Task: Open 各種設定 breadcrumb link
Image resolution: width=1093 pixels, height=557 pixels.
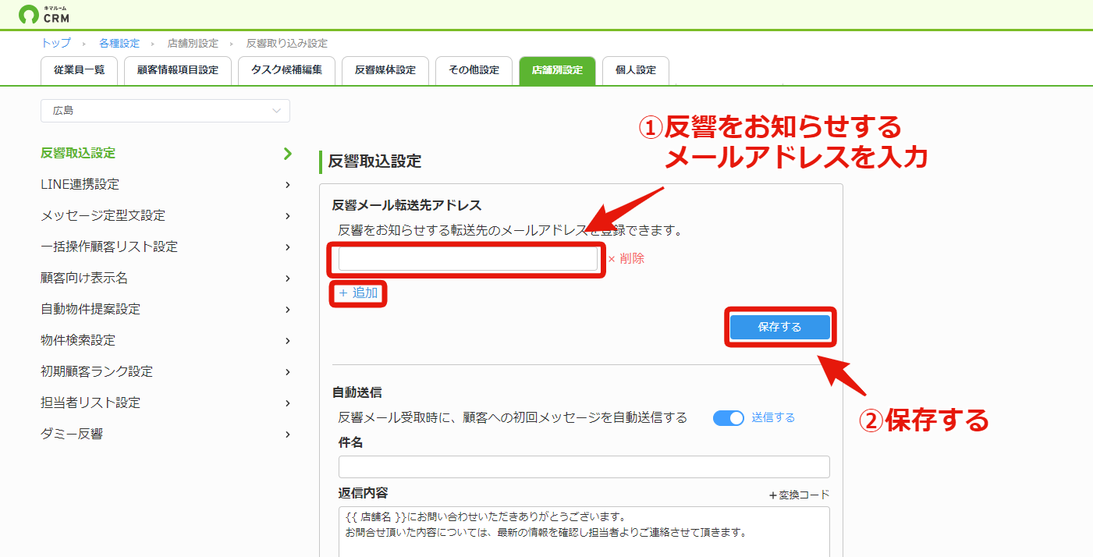Action: 119,44
